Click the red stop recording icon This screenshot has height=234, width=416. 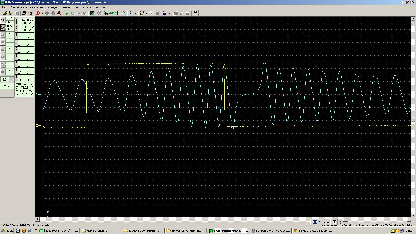coord(38,13)
